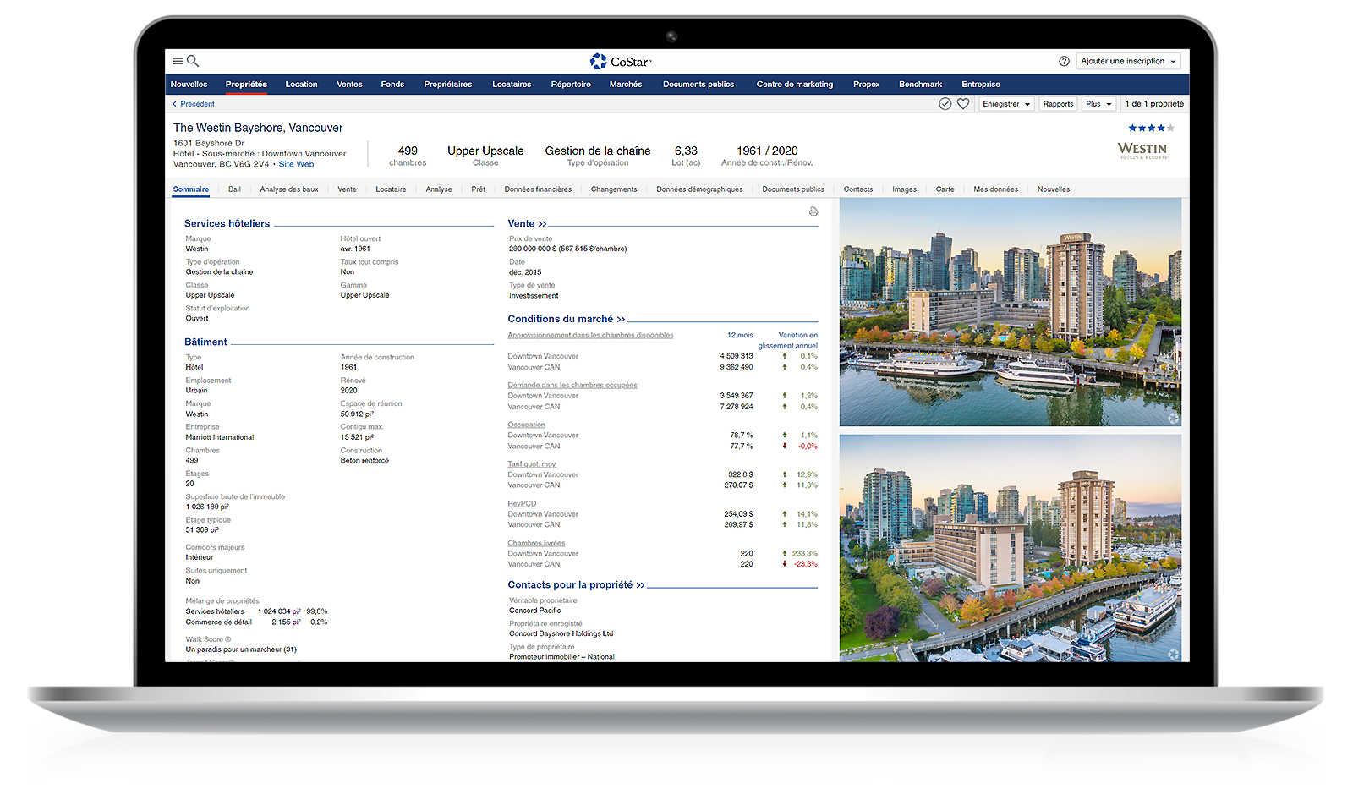Open the Plus dropdown menu
The width and height of the screenshot is (1353, 800).
(1098, 104)
